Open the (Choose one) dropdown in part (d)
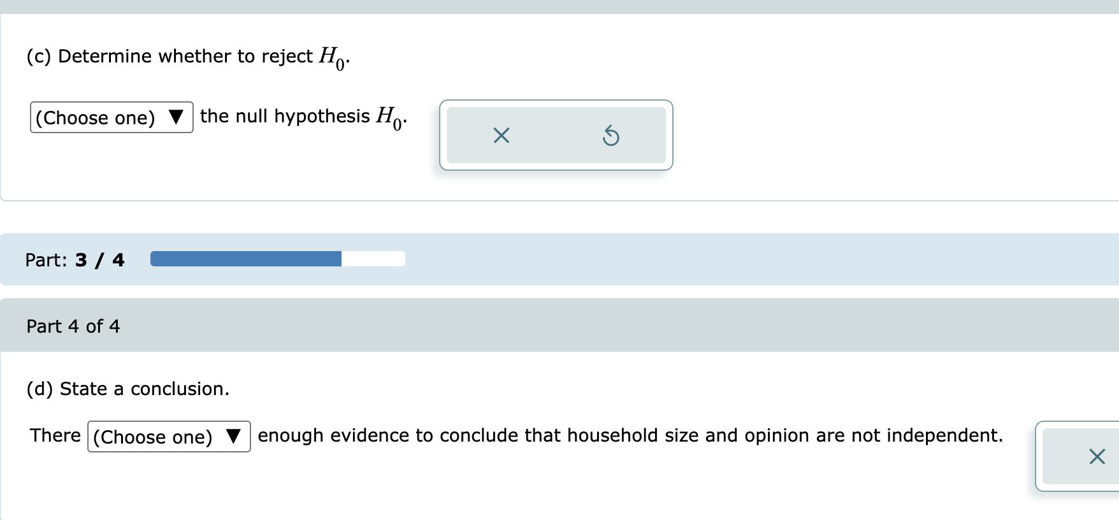Image resolution: width=1119 pixels, height=520 pixels. (168, 437)
